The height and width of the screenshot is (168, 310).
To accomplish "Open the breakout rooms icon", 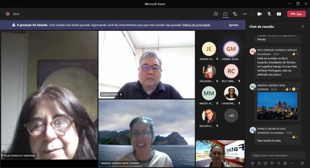I will coord(235,14).
